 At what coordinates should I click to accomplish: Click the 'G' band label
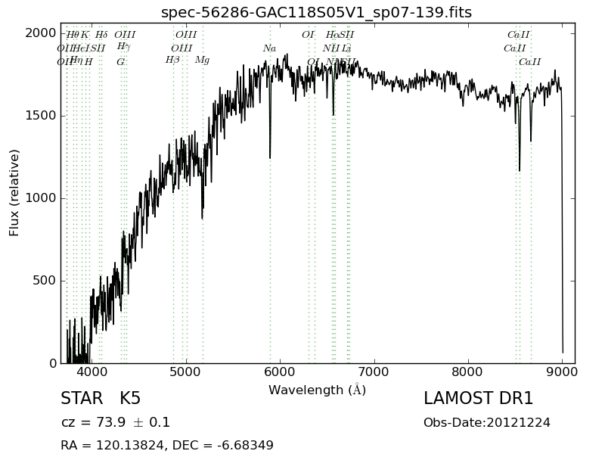tap(121, 62)
